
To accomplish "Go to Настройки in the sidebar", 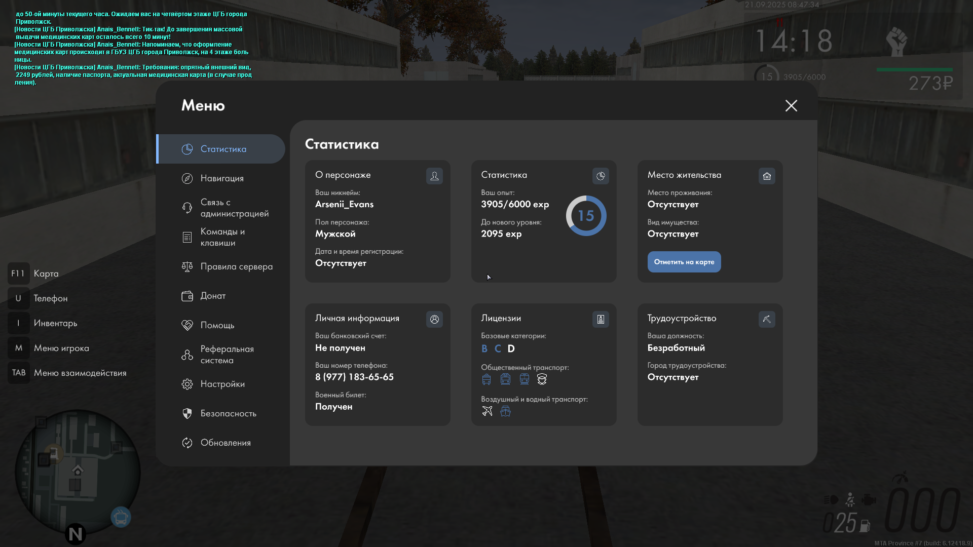I will [222, 384].
